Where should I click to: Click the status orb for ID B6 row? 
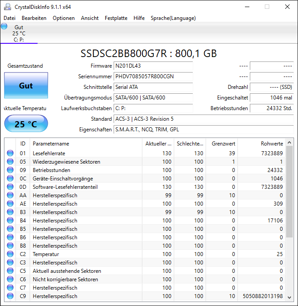coord(10,237)
